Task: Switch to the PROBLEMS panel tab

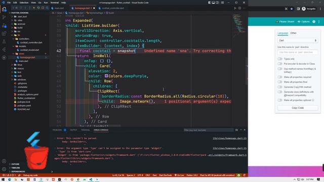Action: pyautogui.click(x=57, y=130)
